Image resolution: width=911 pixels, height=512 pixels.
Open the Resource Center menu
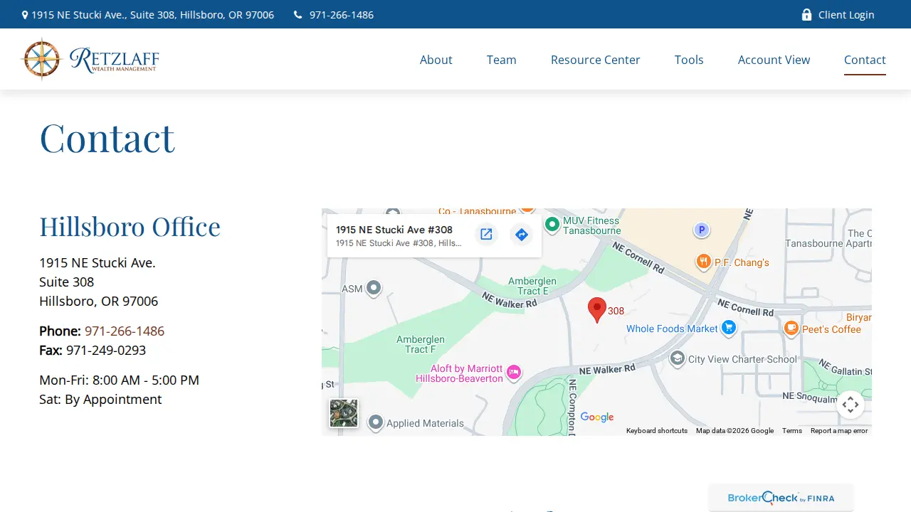(x=596, y=60)
